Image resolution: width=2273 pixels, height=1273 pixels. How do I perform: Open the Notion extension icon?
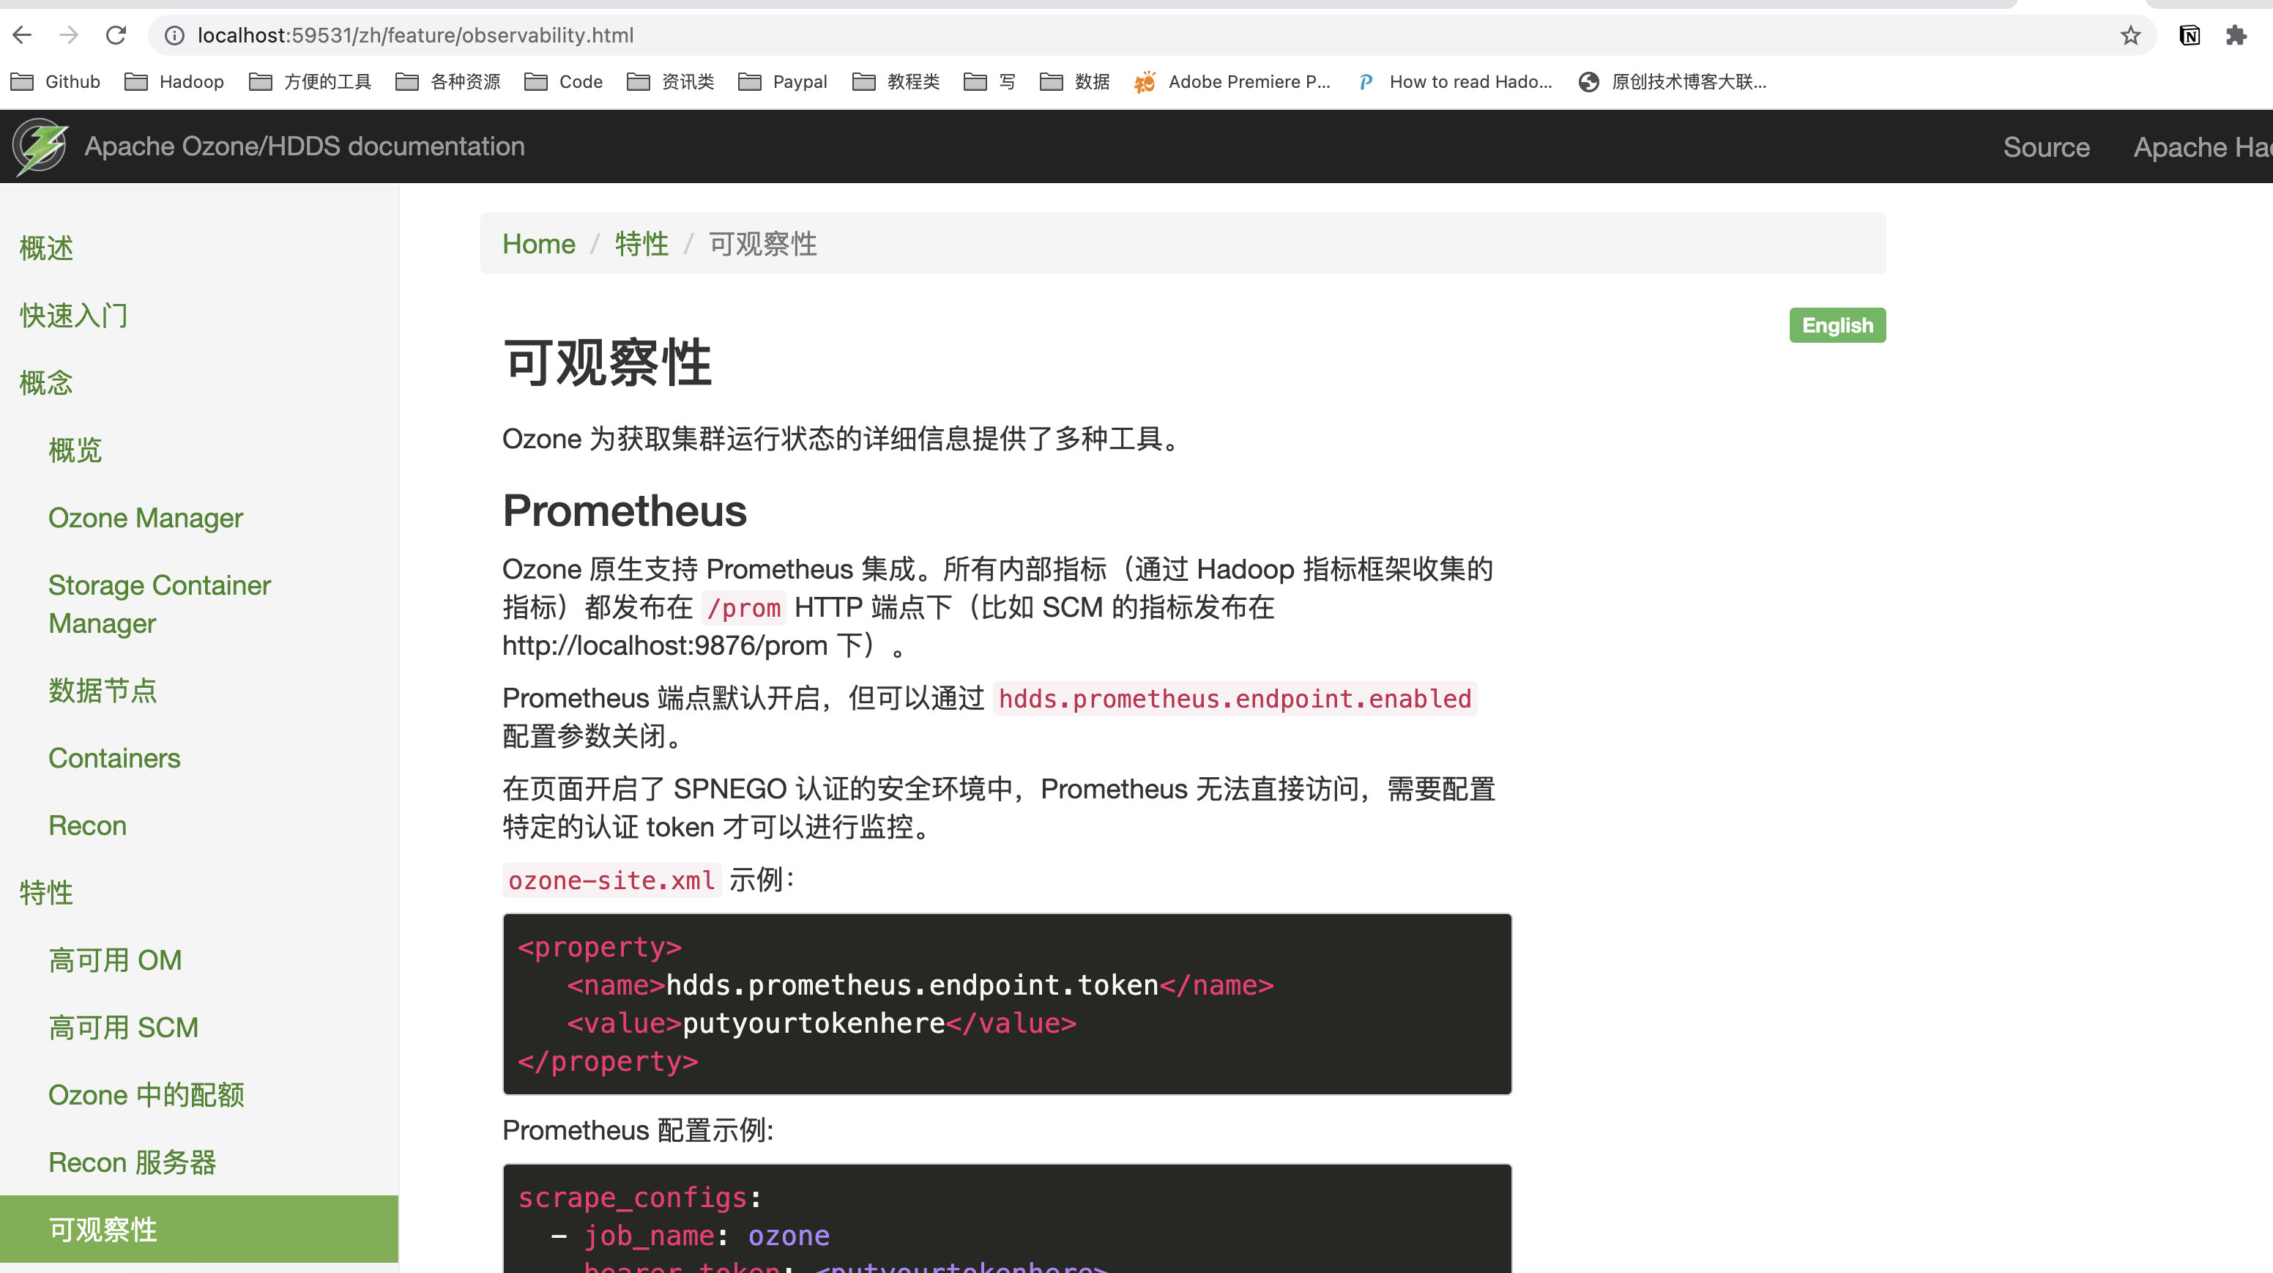coord(2190,35)
